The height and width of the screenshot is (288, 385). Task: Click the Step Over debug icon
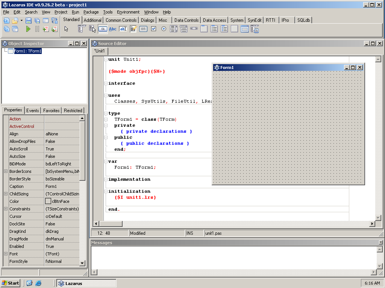(54, 29)
